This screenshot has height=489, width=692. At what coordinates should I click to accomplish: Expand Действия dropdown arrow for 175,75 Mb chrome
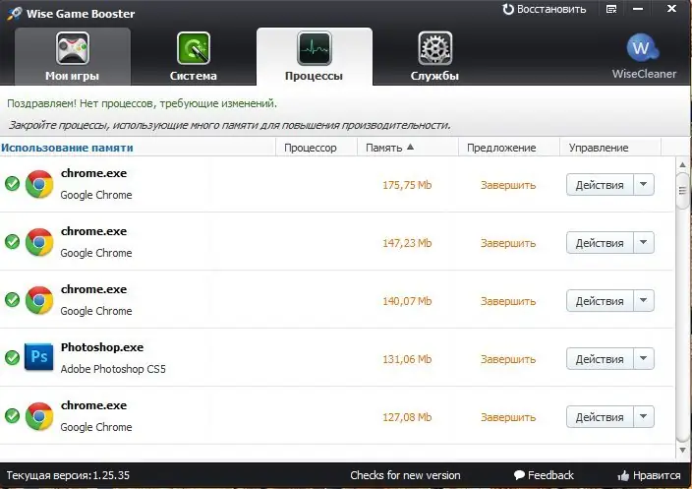coord(644,185)
